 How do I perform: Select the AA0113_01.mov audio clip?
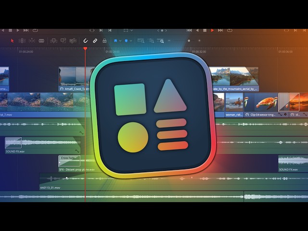pos(174,181)
